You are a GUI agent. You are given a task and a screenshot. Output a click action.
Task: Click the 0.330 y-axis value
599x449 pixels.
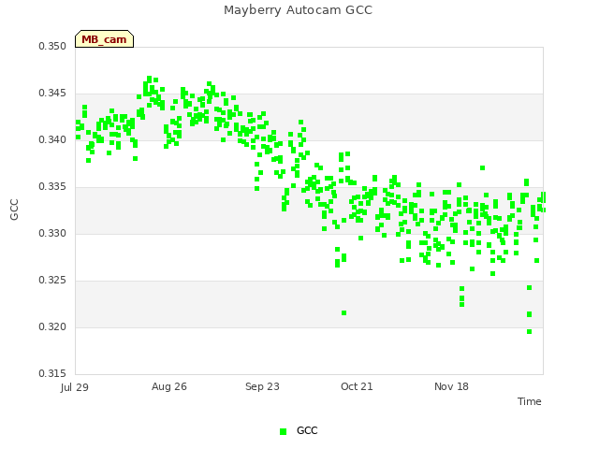(52, 233)
